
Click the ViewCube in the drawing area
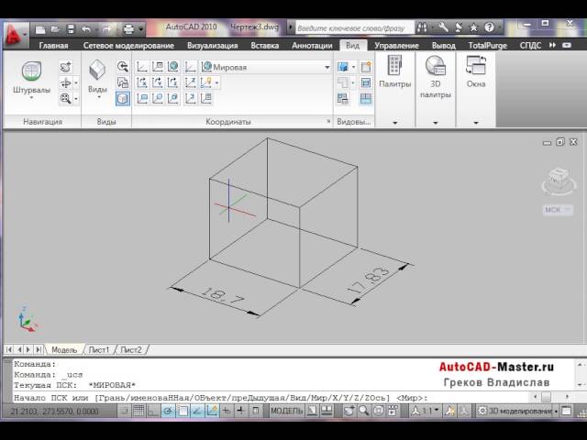pyautogui.click(x=557, y=181)
